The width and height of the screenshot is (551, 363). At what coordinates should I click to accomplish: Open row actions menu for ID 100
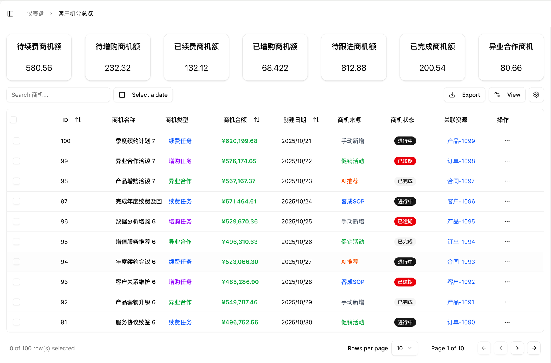click(x=507, y=141)
